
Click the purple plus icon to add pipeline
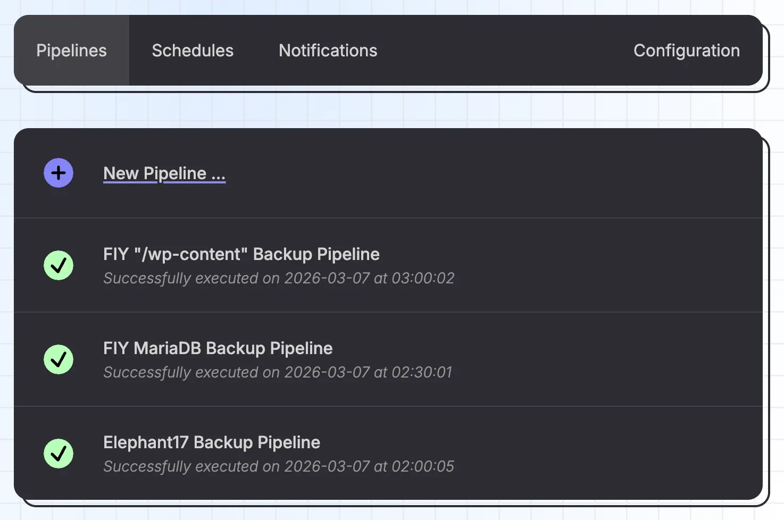pyautogui.click(x=58, y=173)
